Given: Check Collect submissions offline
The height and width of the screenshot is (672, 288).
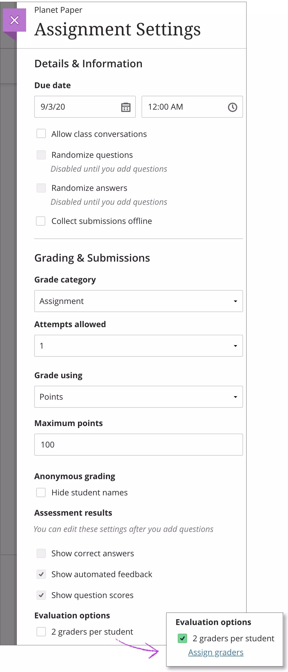Looking at the screenshot, I should [x=41, y=221].
